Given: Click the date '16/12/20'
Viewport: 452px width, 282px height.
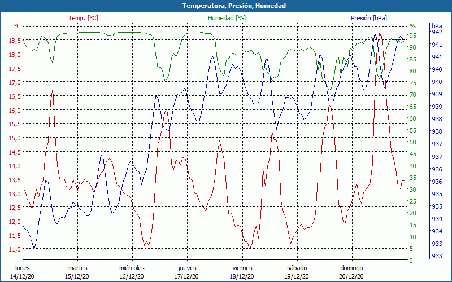Looking at the screenshot, I should coord(132,276).
